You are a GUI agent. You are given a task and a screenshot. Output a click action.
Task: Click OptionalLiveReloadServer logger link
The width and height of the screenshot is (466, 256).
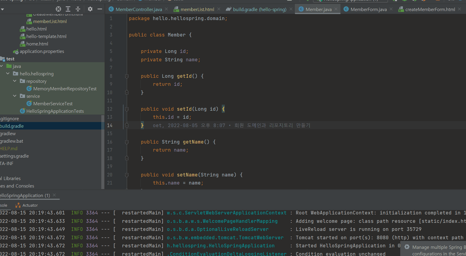click(218, 229)
